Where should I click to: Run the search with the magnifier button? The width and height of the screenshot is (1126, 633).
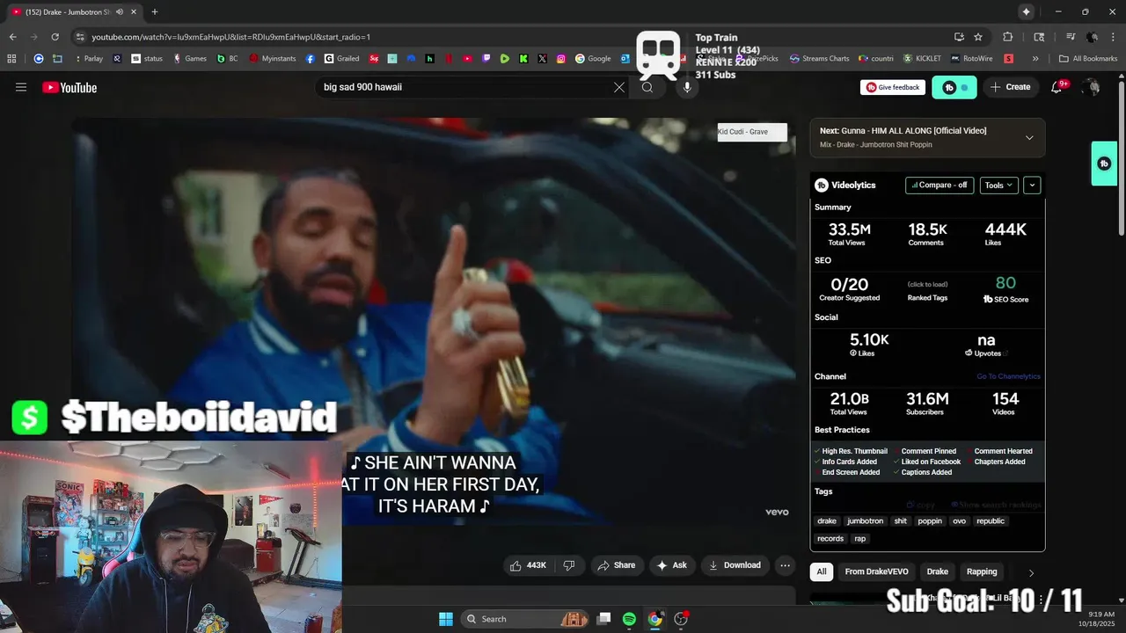pos(647,87)
